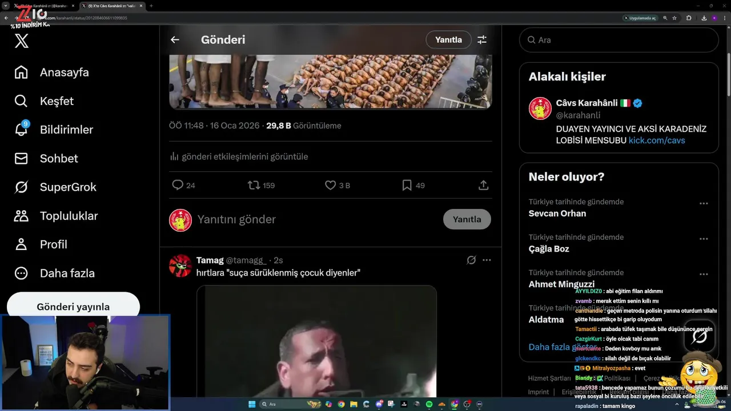Open Windows Start menu
Viewport: 731px width, 411px height.
pyautogui.click(x=252, y=404)
